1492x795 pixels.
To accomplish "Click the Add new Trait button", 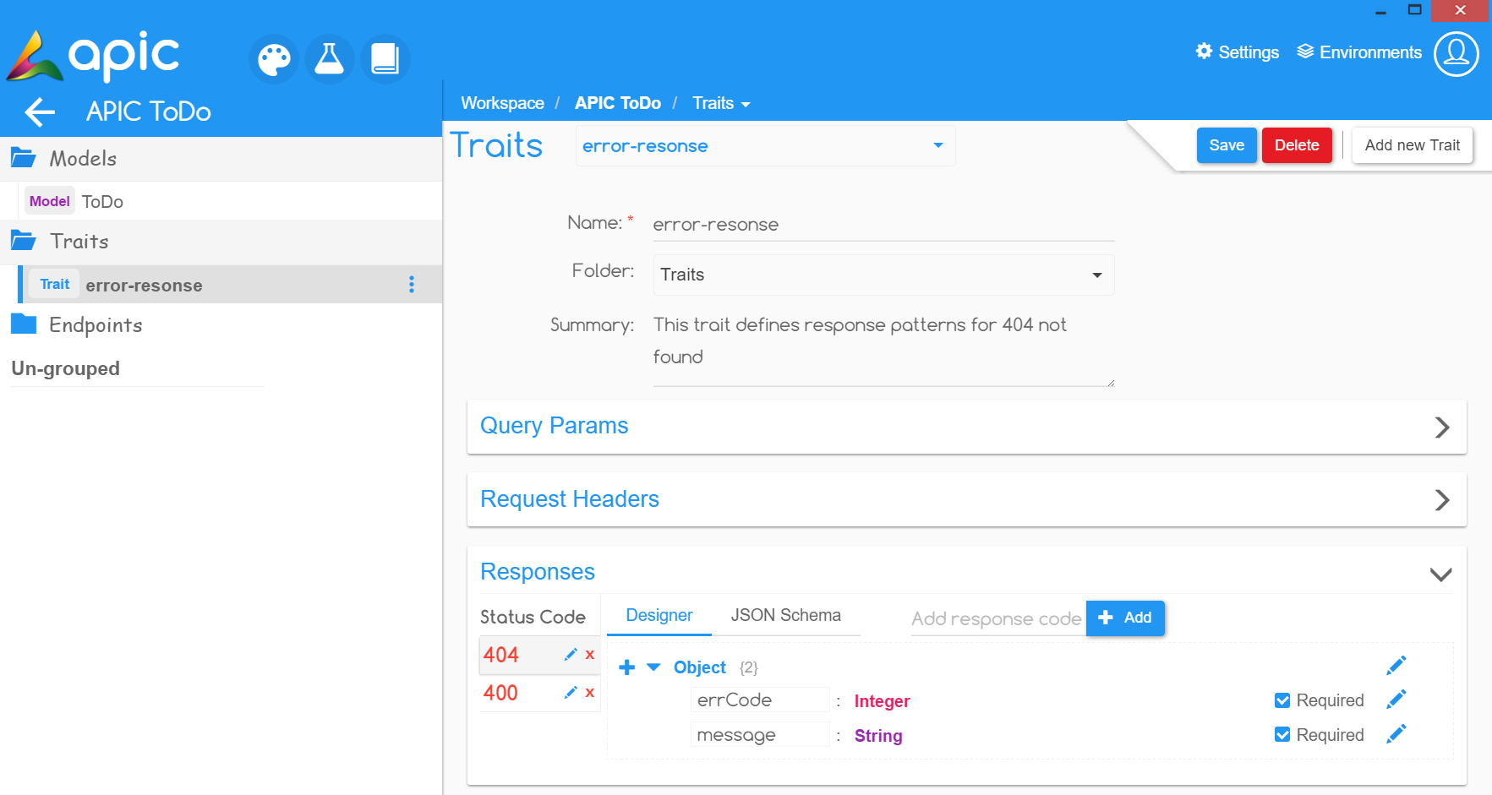I will (1412, 145).
